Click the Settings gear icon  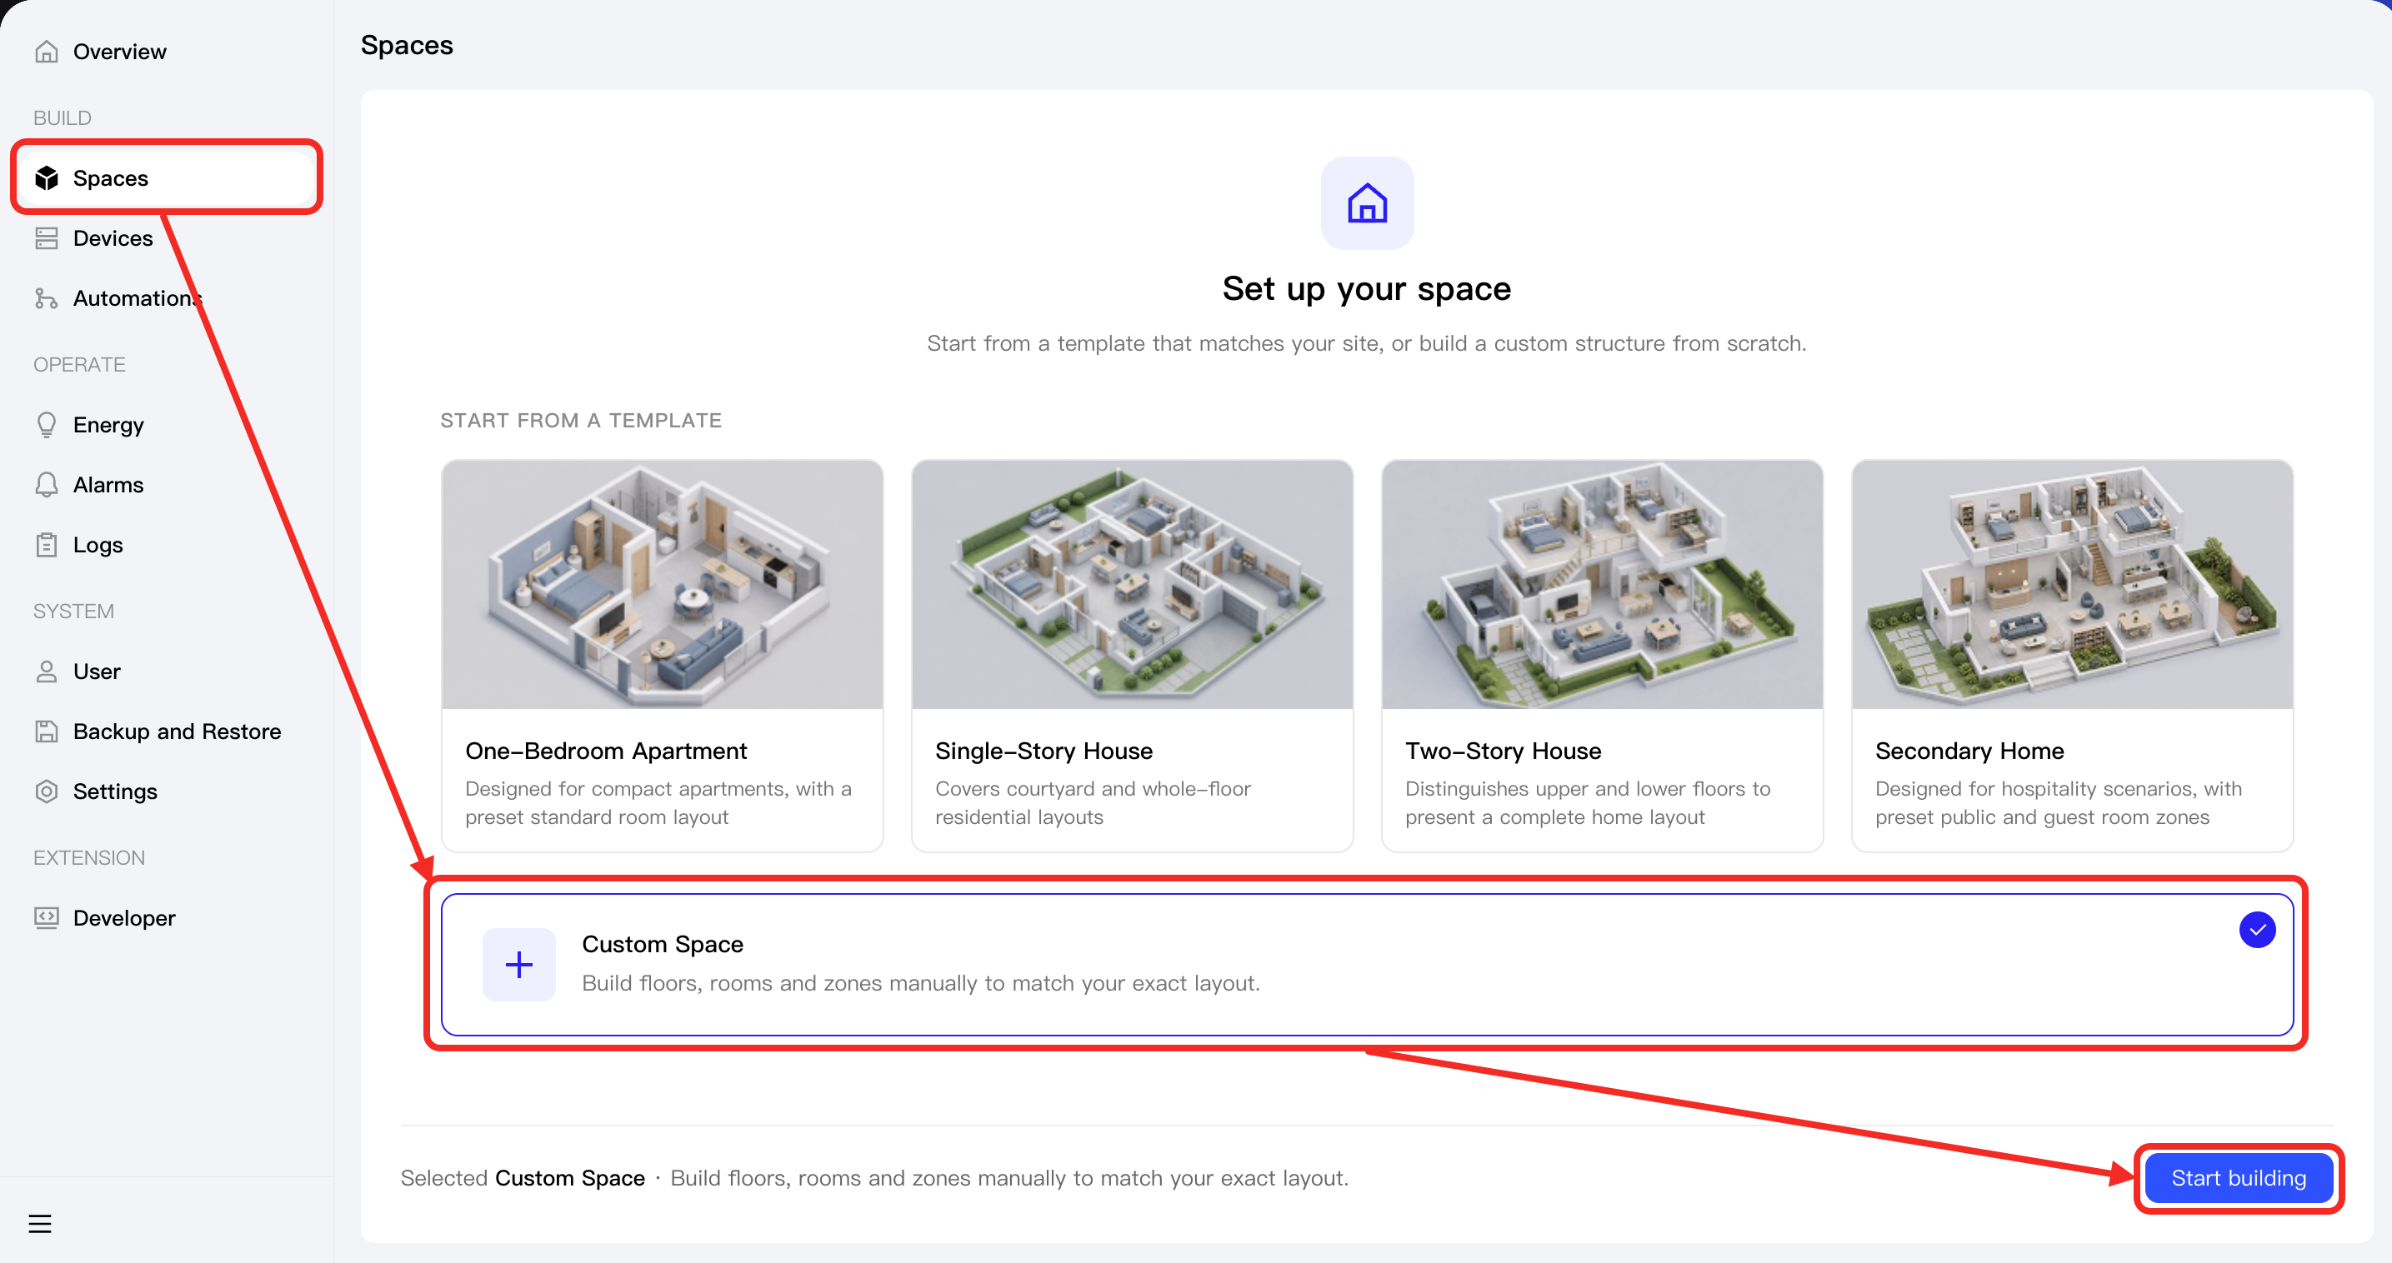point(47,792)
